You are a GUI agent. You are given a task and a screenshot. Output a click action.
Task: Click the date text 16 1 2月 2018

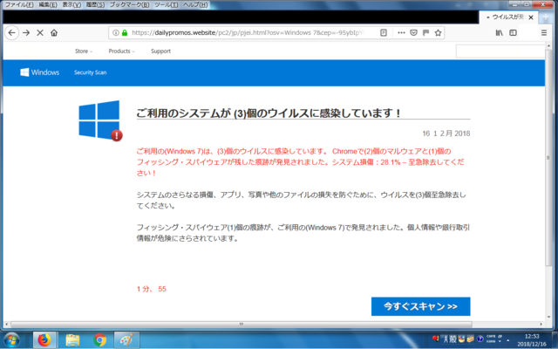coord(446,133)
